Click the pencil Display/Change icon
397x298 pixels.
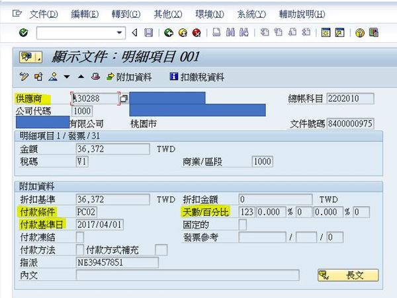tap(24, 77)
